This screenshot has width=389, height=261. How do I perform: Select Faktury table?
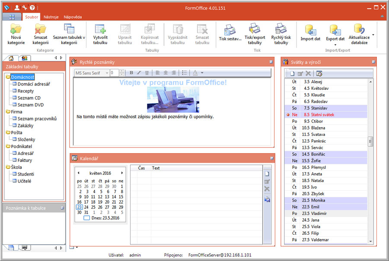pos(25,160)
